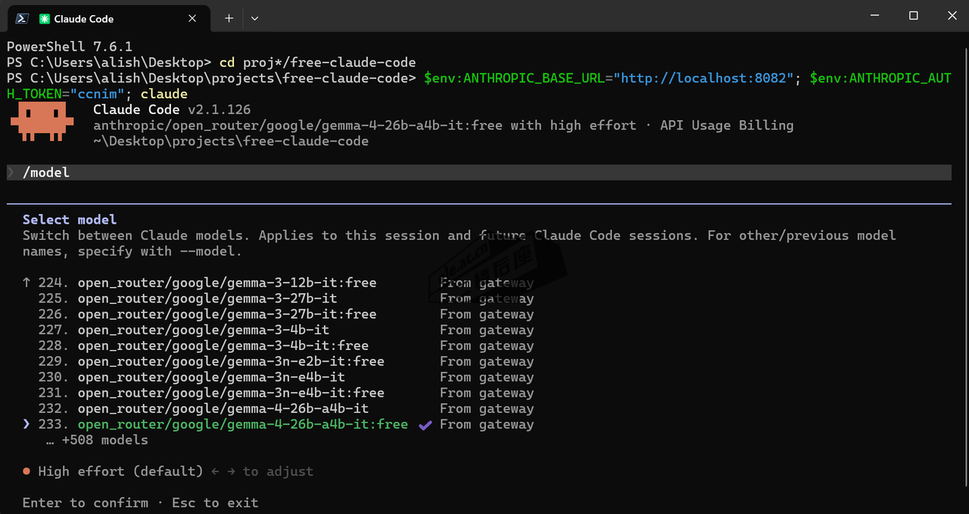Select model 229 gemma-3n-e2b-it:free
The width and height of the screenshot is (969, 514).
231,361
